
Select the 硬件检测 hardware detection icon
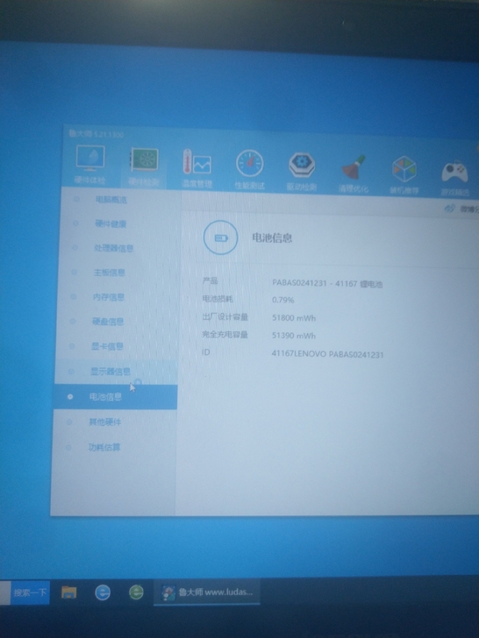click(144, 166)
